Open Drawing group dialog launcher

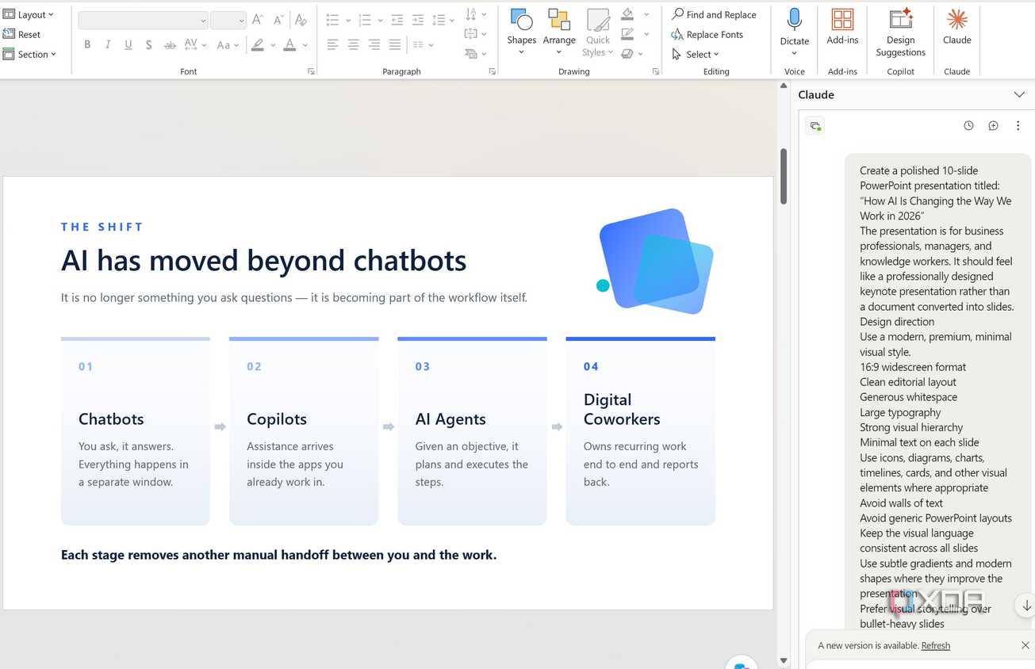coord(655,71)
